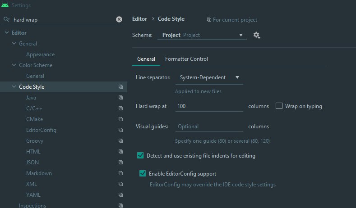Open the Line separator dropdown
This screenshot has height=208, width=356.
click(209, 77)
